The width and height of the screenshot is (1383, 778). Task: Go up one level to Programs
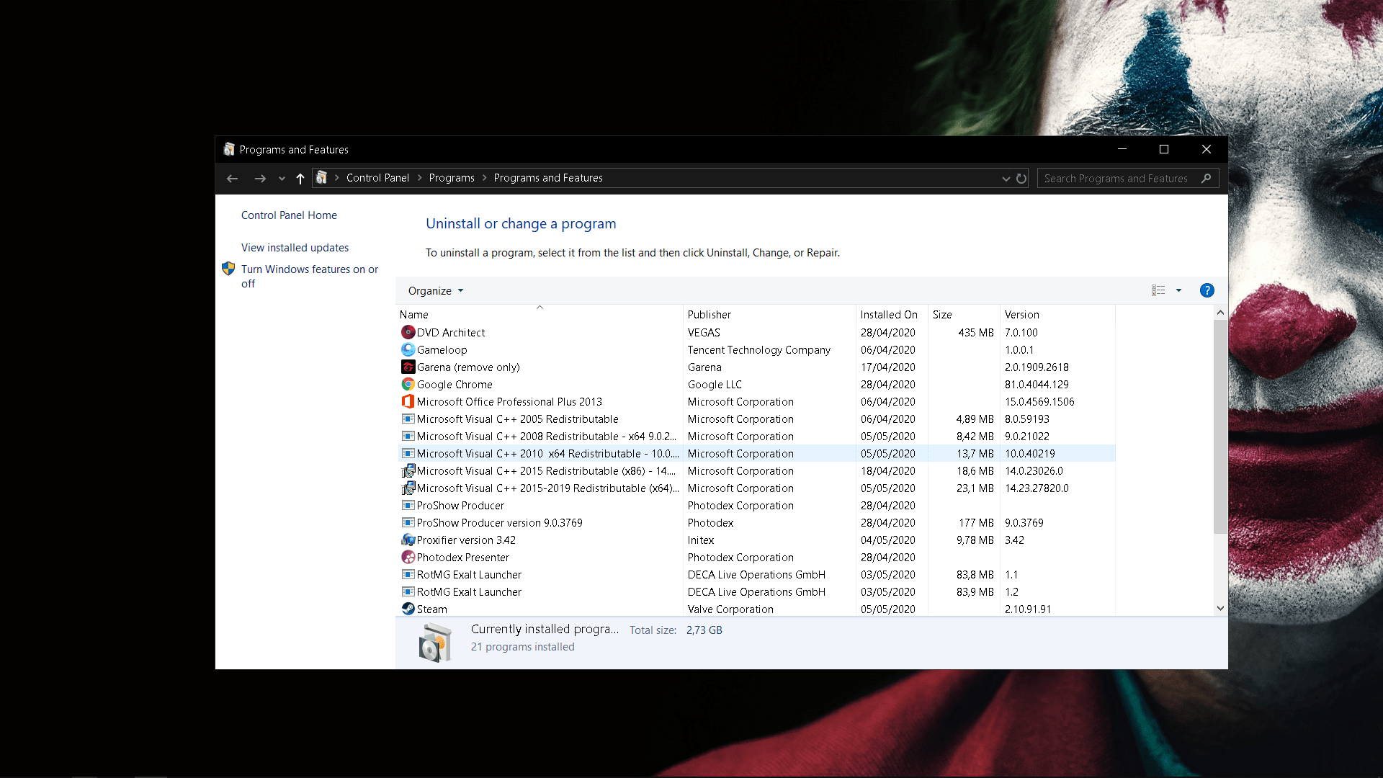point(300,179)
